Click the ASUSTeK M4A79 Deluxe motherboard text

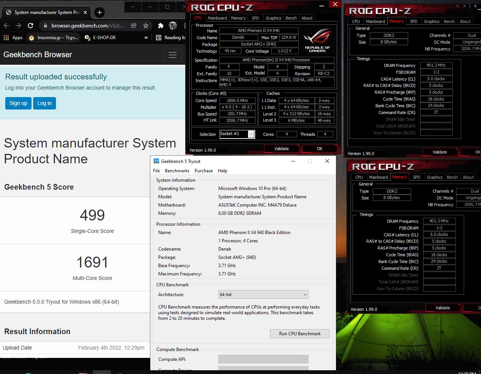pyautogui.click(x=257, y=205)
